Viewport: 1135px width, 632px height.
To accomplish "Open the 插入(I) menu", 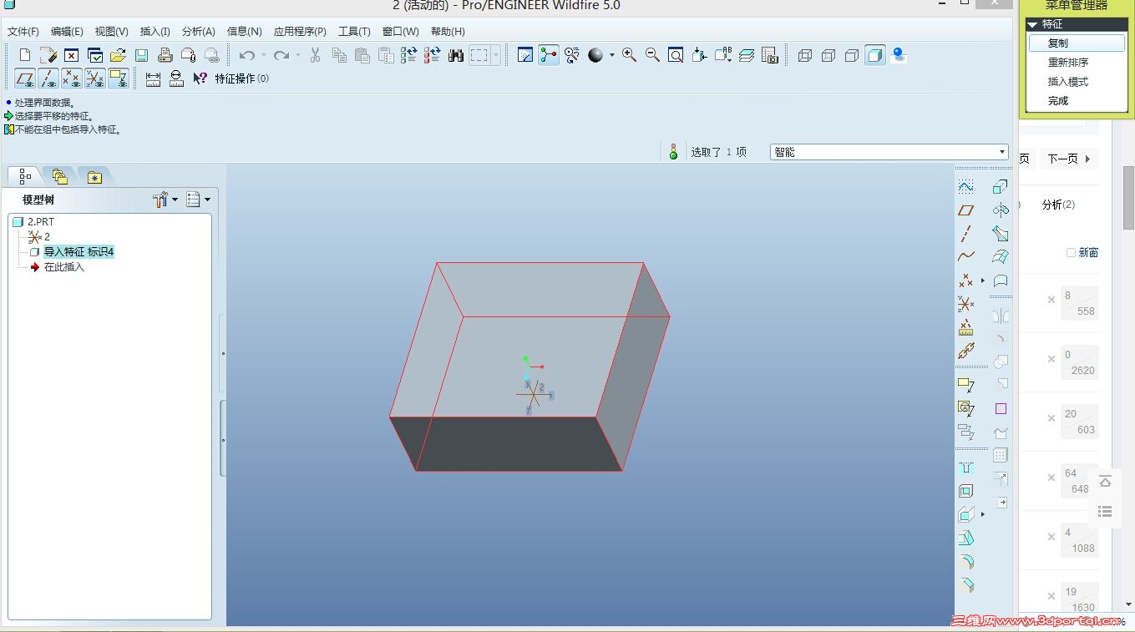I will pyautogui.click(x=155, y=32).
